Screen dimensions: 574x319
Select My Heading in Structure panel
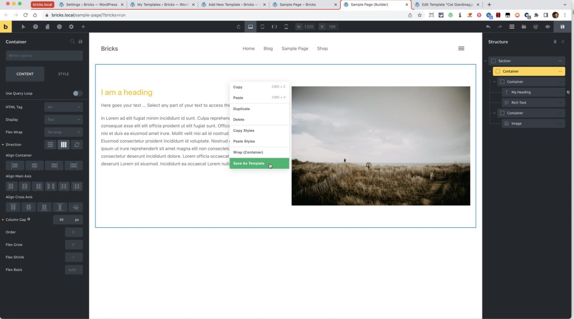521,92
